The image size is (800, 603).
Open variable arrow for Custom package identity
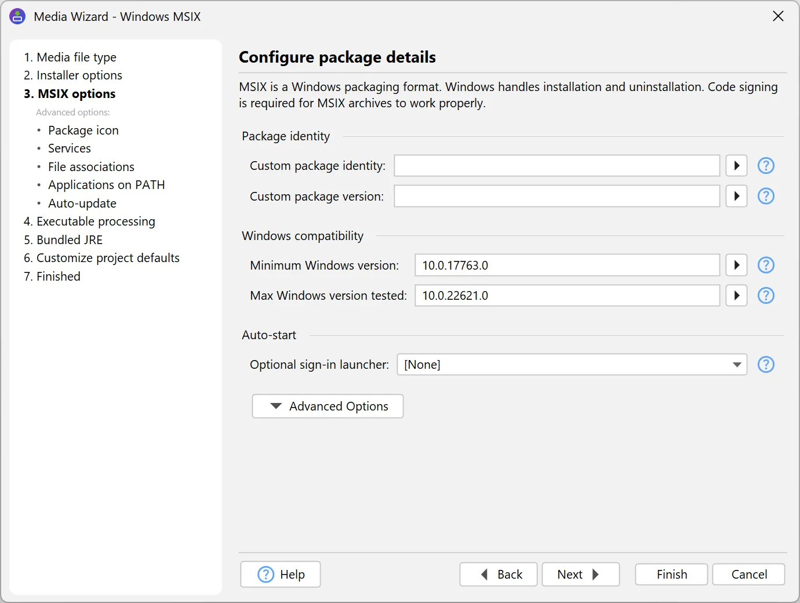736,166
